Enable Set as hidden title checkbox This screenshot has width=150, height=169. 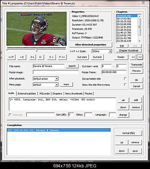(x=125, y=79)
